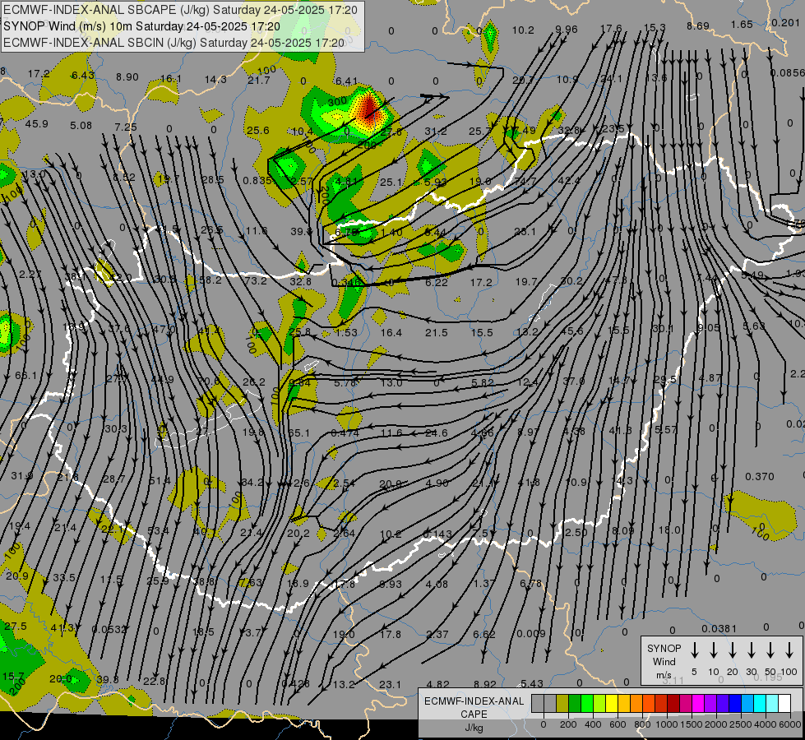Click the 30 m/s wind arrow in legend
Image resolution: width=805 pixels, height=740 pixels.
(752, 650)
